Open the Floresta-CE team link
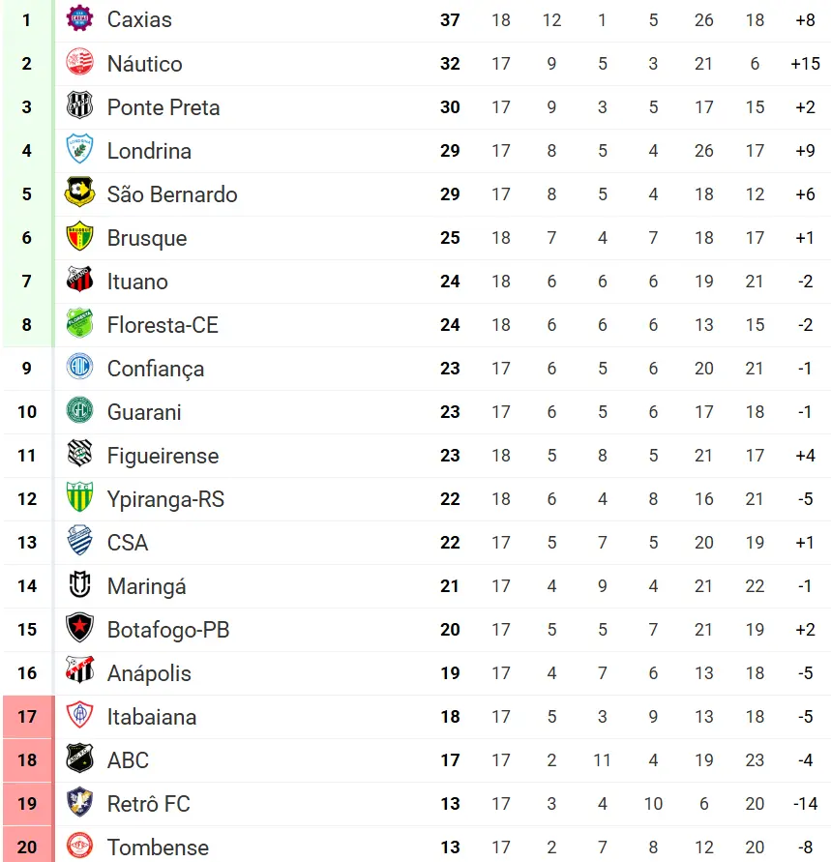831x862 pixels. (x=163, y=325)
